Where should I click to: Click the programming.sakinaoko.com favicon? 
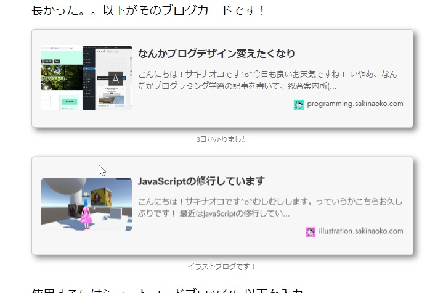click(x=299, y=105)
